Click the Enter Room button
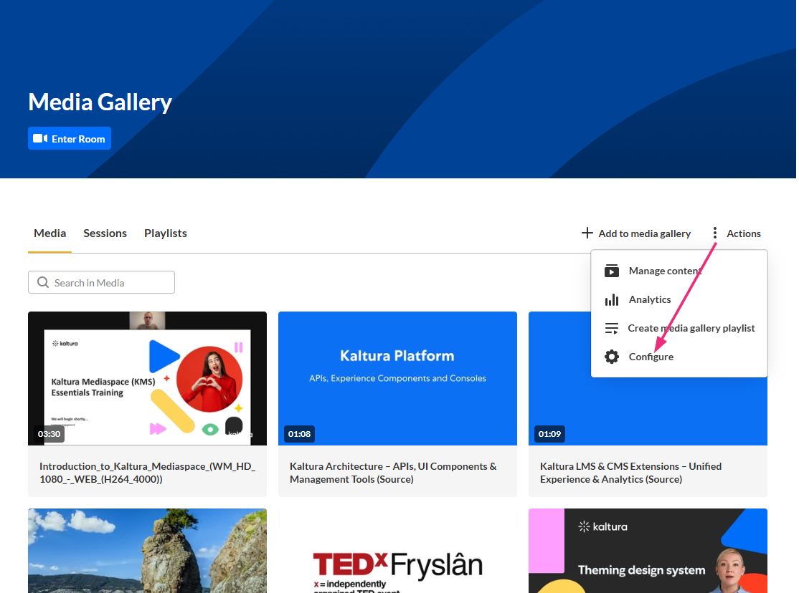The width and height of the screenshot is (799, 593). (x=70, y=138)
